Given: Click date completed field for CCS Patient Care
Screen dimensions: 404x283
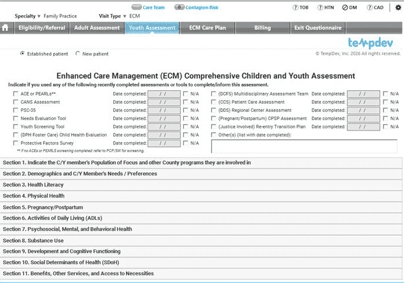Looking at the screenshot, I should (x=363, y=102).
